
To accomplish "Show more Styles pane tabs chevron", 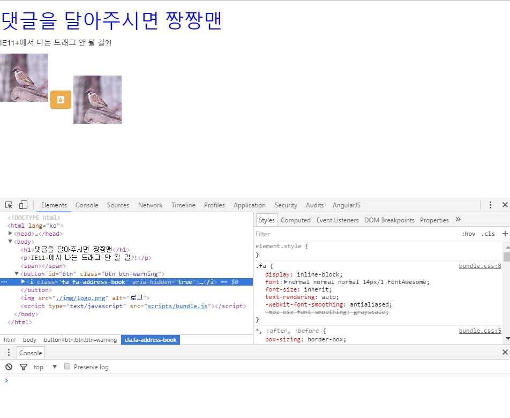I will coord(458,220).
